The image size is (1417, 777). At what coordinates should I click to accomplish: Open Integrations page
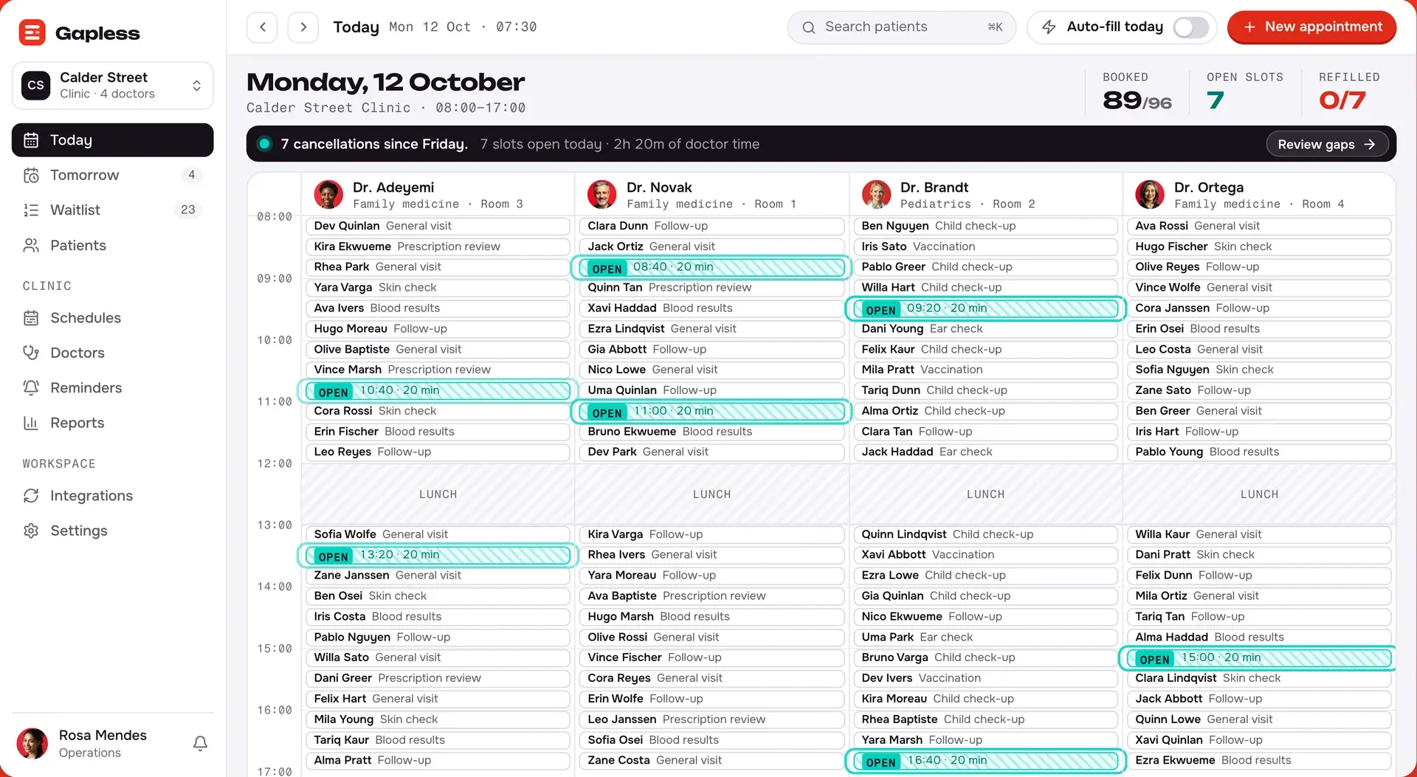tap(112, 496)
